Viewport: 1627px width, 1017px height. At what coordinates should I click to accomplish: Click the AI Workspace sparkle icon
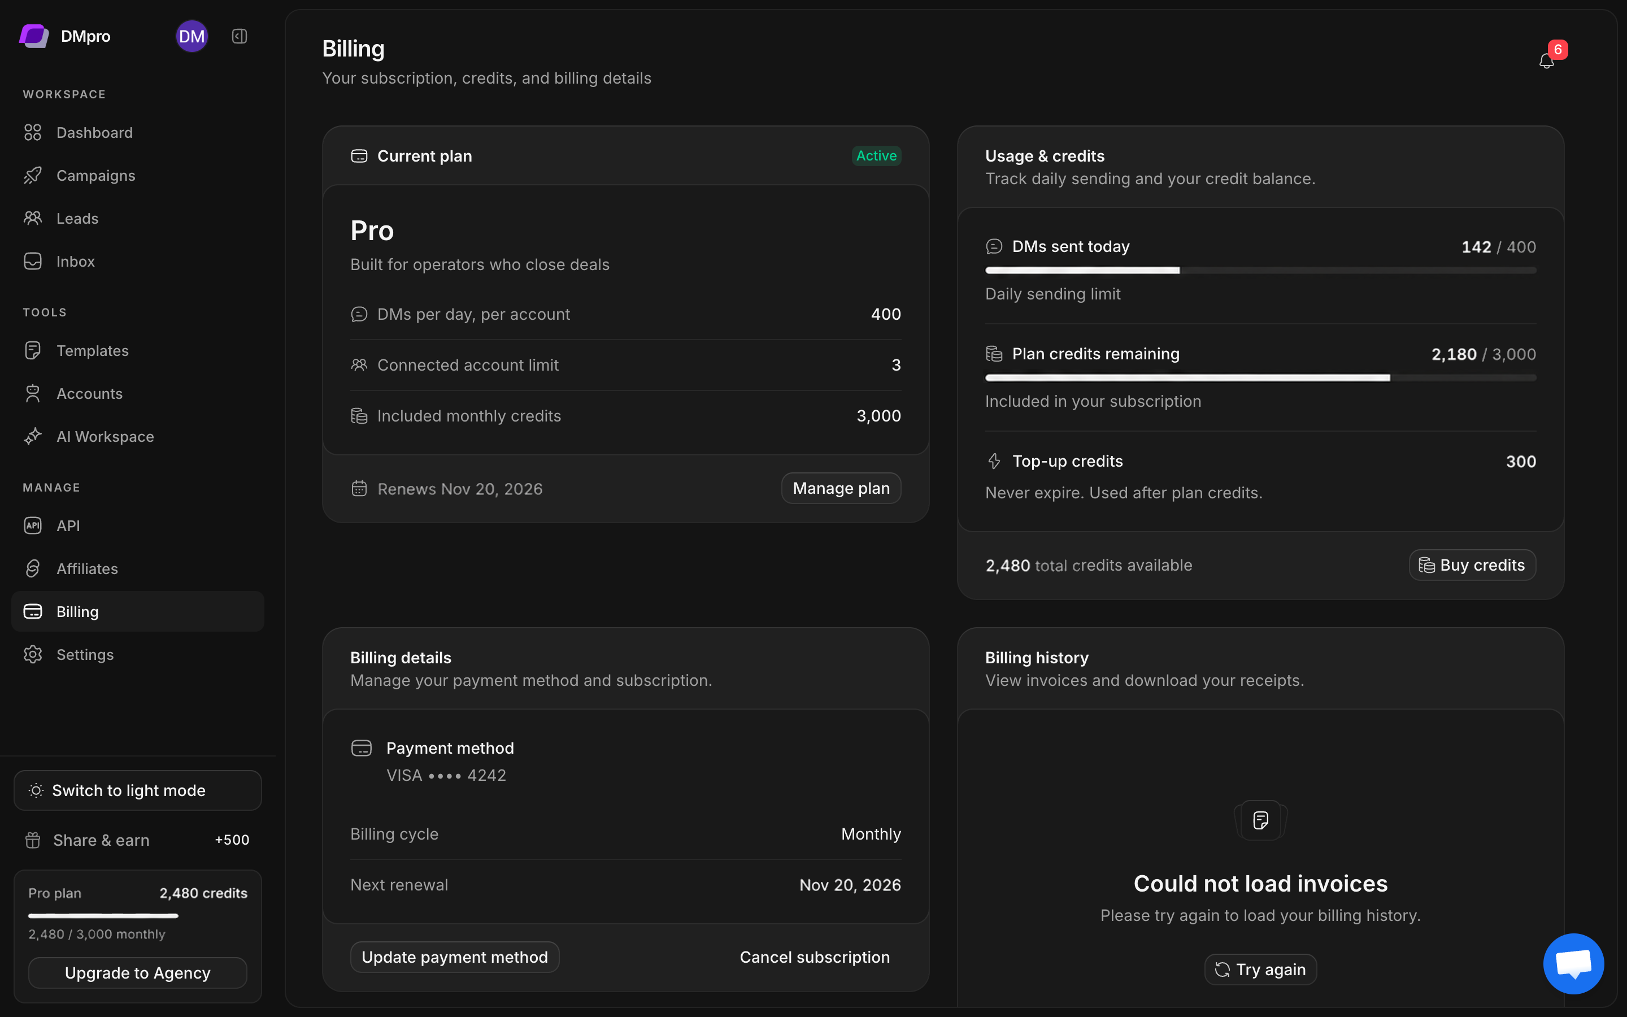33,437
